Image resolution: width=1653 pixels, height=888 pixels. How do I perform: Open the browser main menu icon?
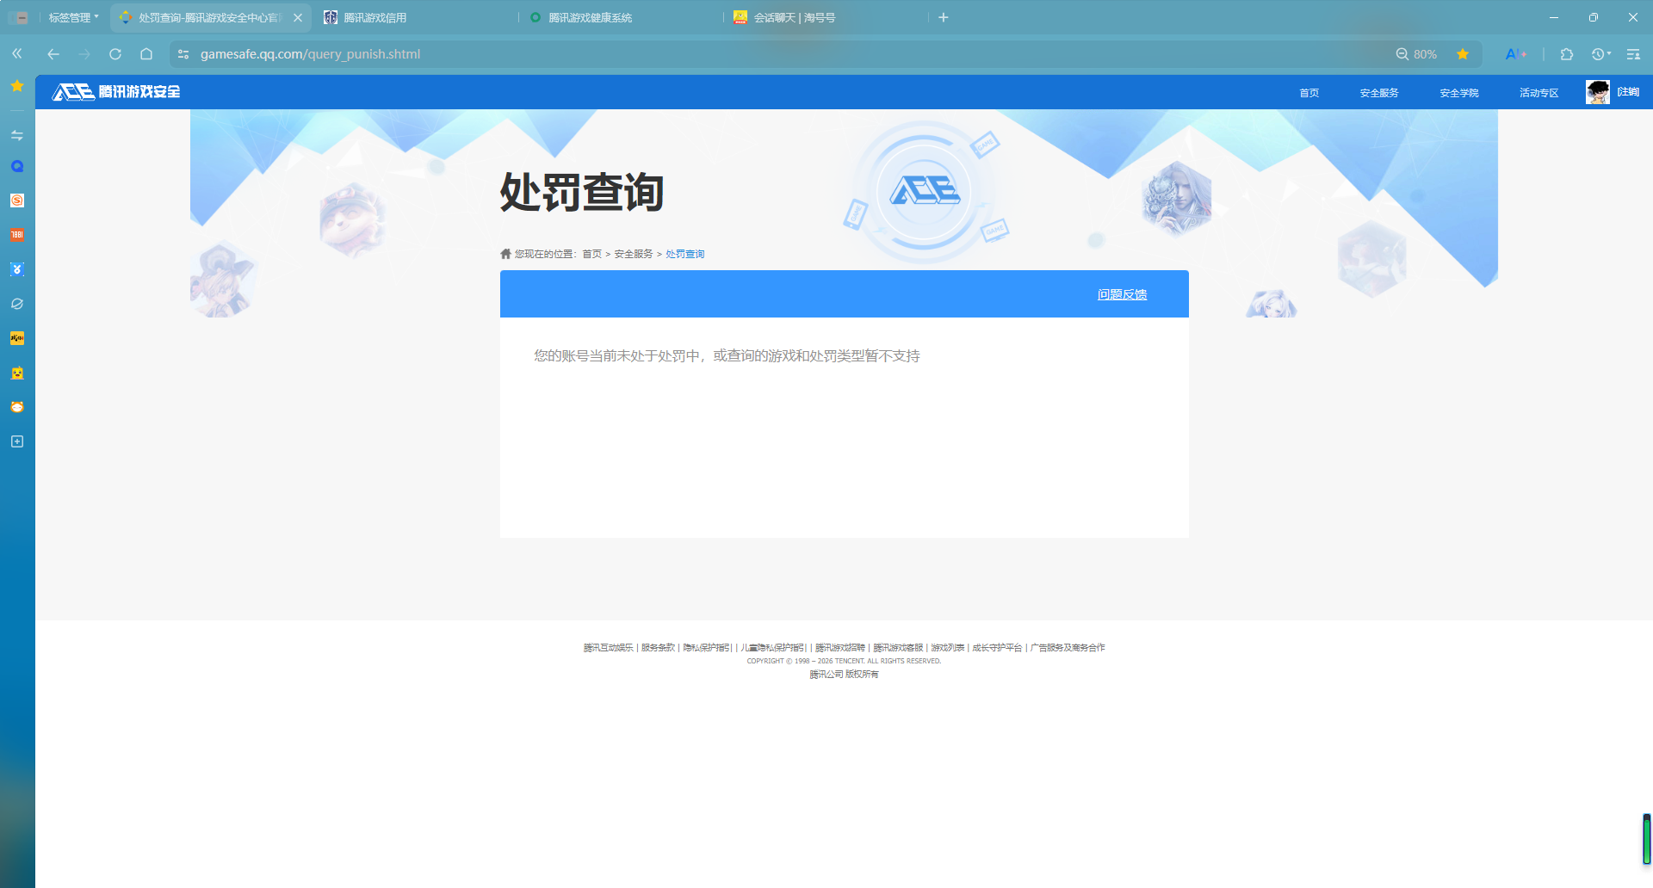click(x=1633, y=53)
